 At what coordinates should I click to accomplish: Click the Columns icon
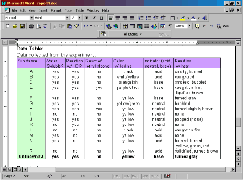click(x=147, y=26)
